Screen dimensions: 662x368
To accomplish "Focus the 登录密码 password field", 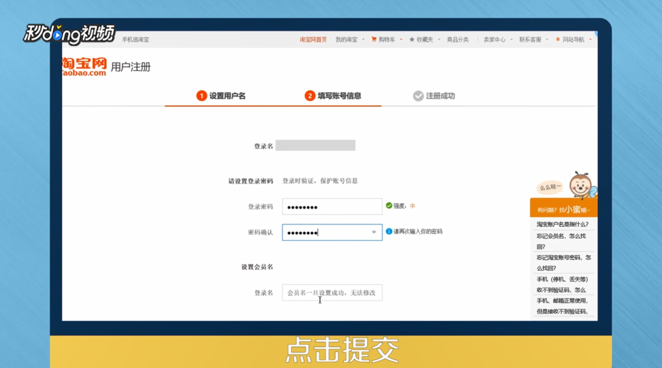I will 332,206.
